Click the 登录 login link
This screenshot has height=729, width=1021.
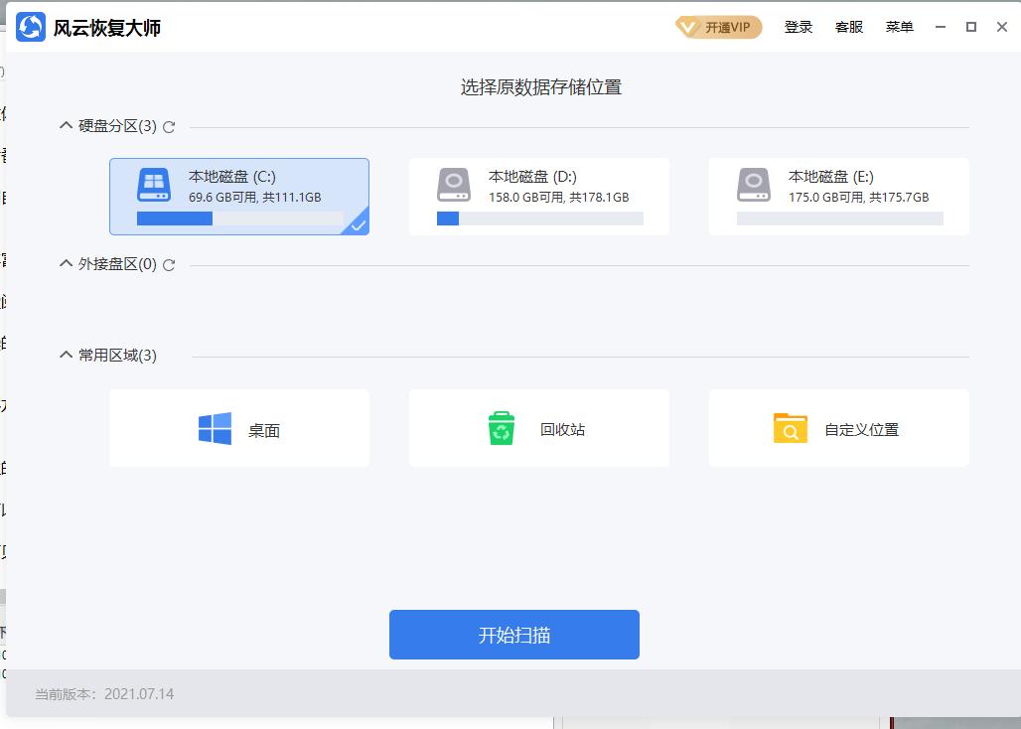[x=799, y=27]
